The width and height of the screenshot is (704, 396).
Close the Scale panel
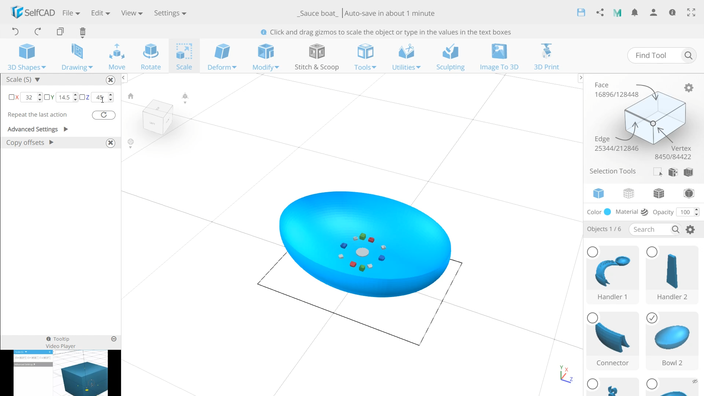[110, 80]
